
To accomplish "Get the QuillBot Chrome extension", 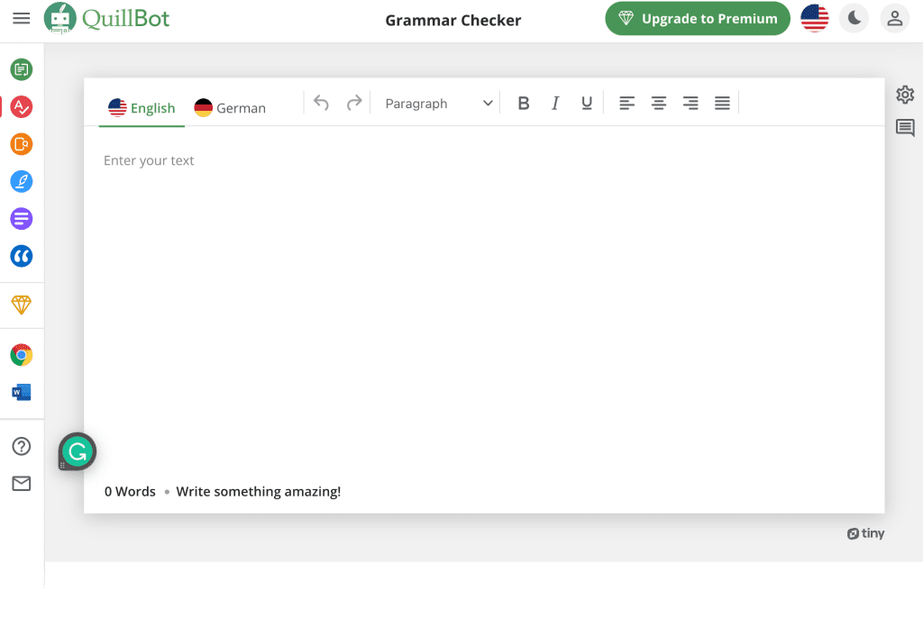I will click(x=21, y=354).
